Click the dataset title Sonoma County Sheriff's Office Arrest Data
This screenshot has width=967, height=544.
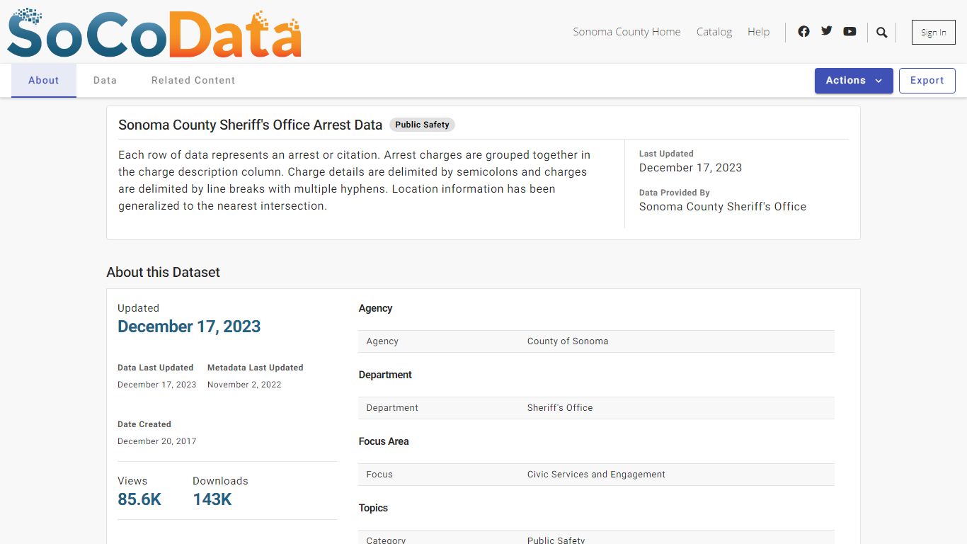250,125
